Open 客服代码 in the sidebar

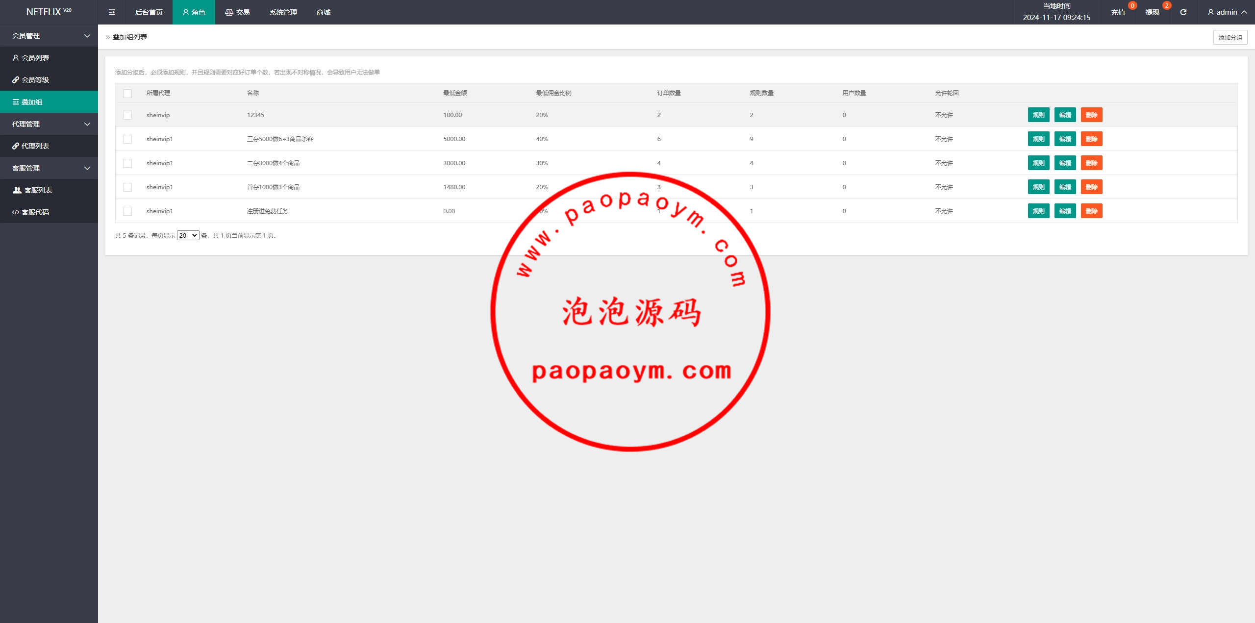point(49,212)
